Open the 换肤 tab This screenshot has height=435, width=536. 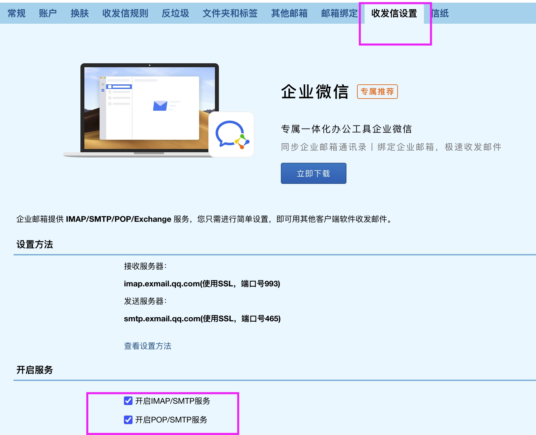click(x=80, y=13)
